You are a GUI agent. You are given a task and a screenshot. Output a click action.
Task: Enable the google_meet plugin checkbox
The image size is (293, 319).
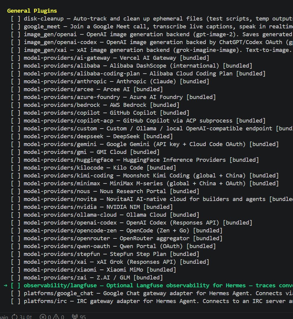point(16,27)
